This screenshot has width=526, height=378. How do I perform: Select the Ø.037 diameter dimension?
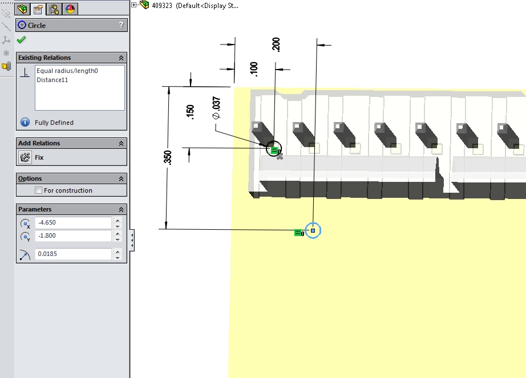[x=216, y=108]
